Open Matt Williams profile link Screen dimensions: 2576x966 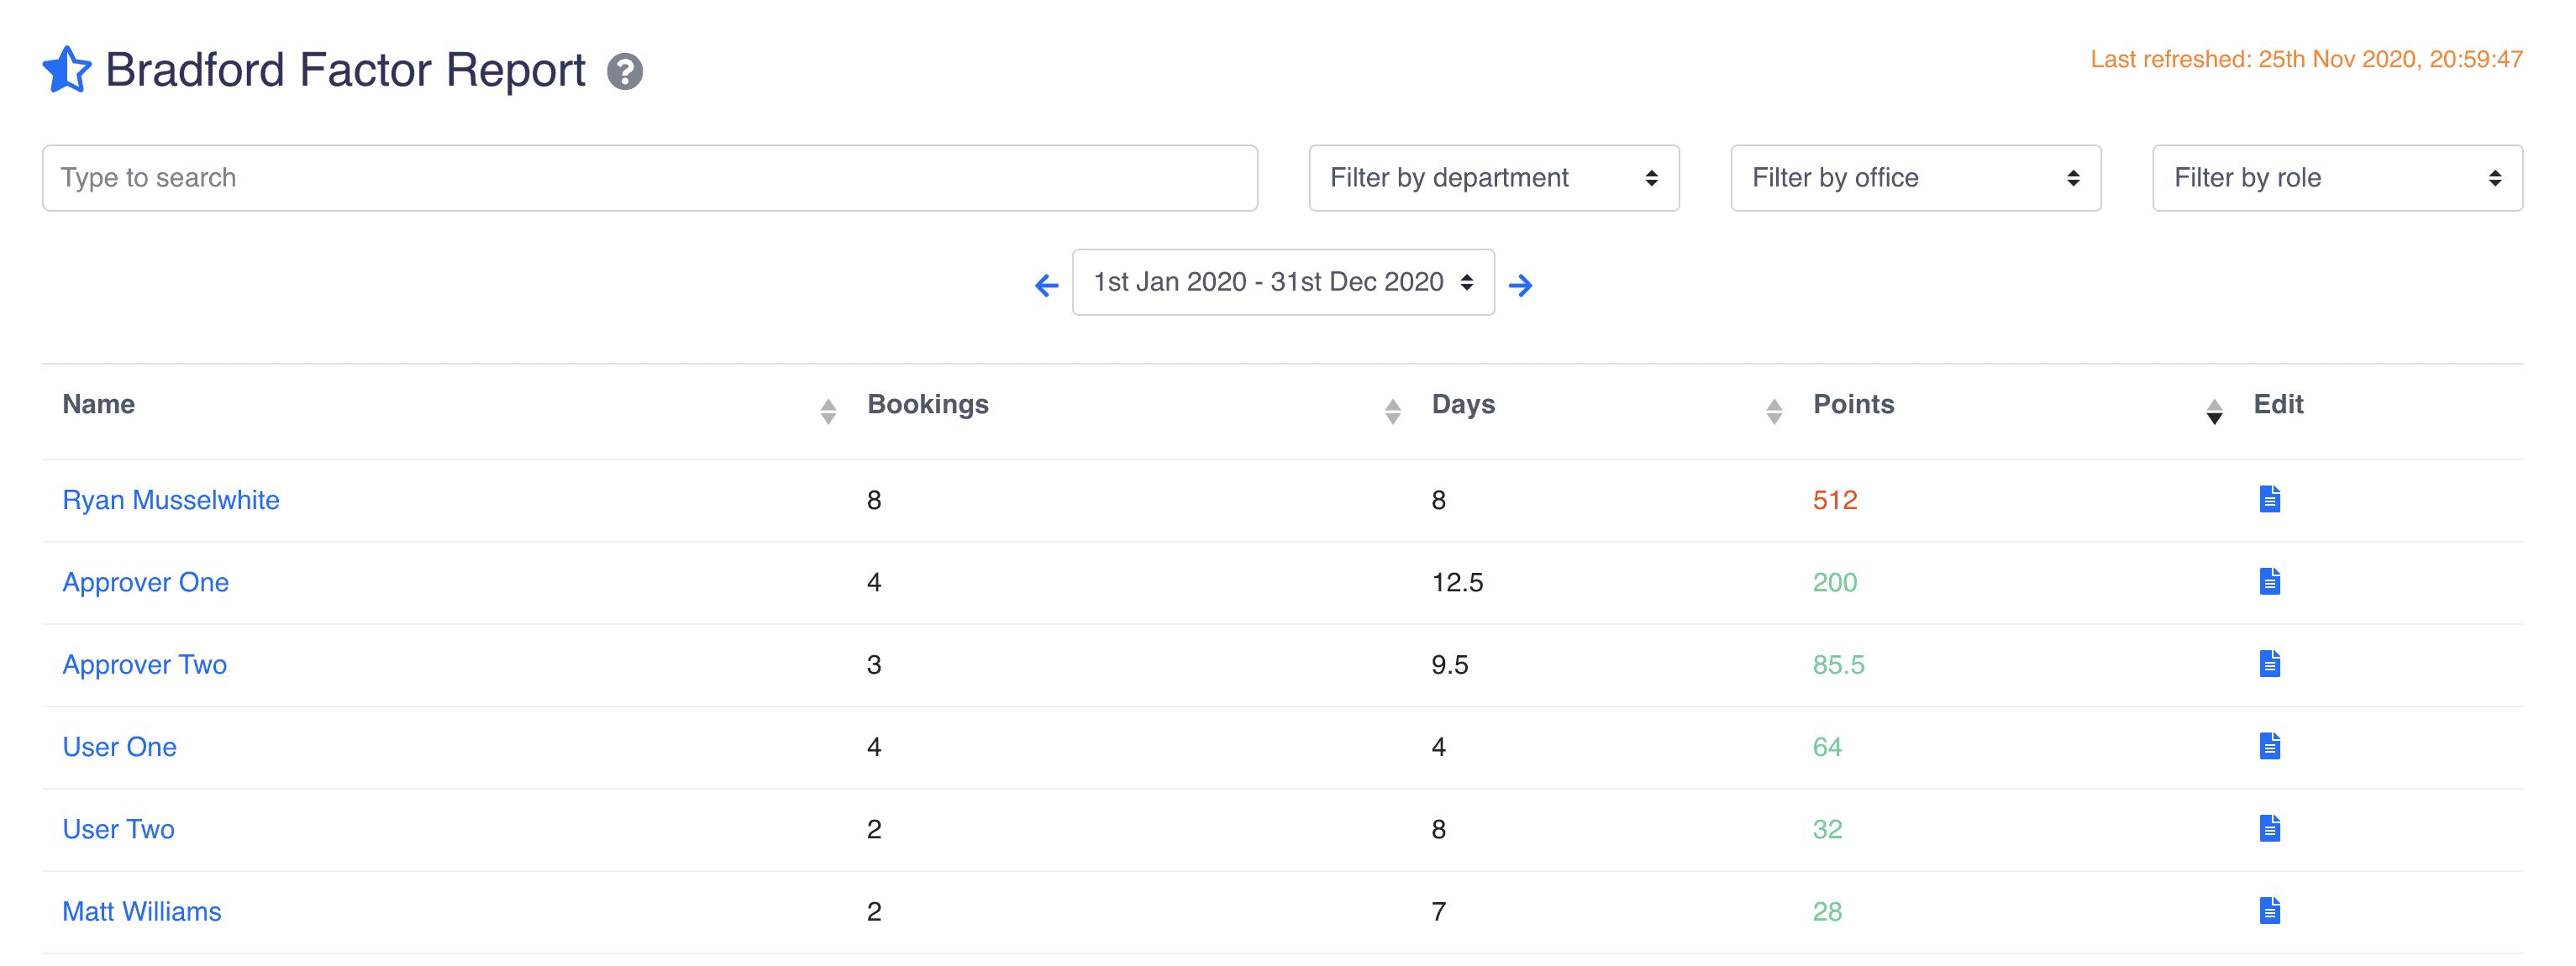(x=142, y=912)
